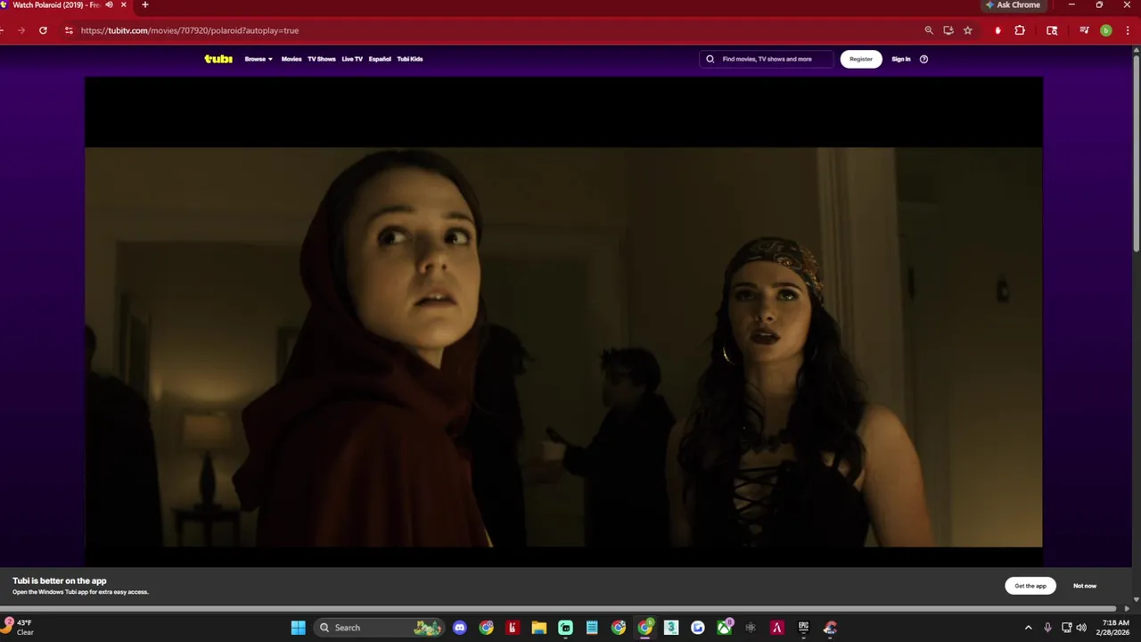Click the zoom magnifier icon in address bar
The height and width of the screenshot is (642, 1141).
[x=929, y=30]
